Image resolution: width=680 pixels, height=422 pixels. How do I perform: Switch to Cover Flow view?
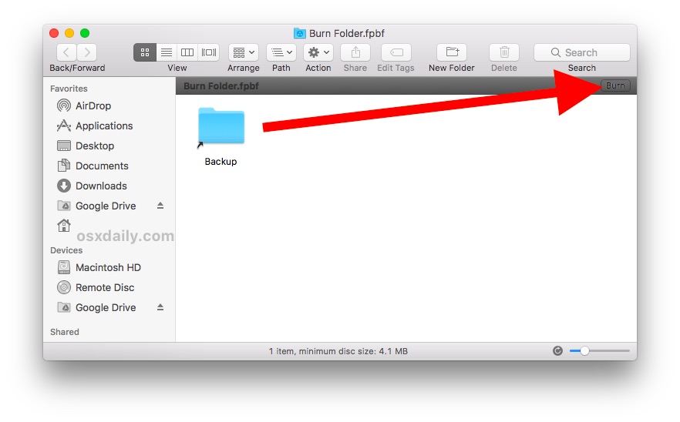point(209,52)
